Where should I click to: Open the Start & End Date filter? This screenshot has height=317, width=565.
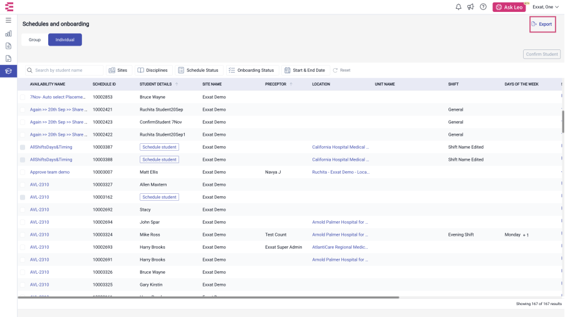coord(305,70)
